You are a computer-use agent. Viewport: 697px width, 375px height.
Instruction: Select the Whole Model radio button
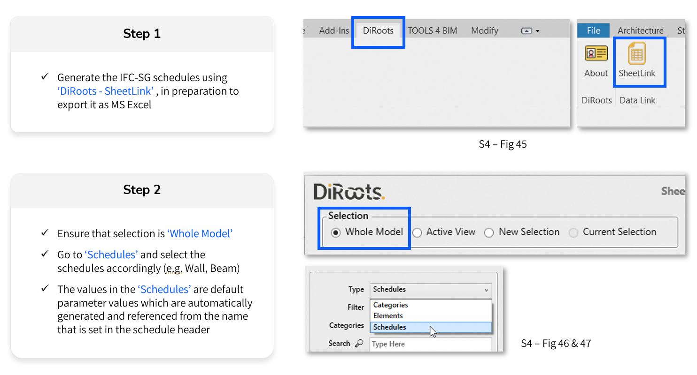(x=335, y=232)
